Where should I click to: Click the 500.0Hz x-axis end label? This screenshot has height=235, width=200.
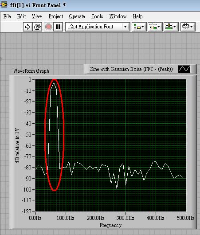[185, 218]
